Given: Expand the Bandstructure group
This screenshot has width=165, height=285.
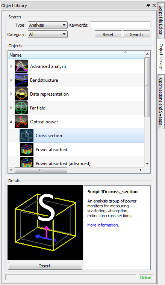Looking at the screenshot, I should click(x=11, y=80).
